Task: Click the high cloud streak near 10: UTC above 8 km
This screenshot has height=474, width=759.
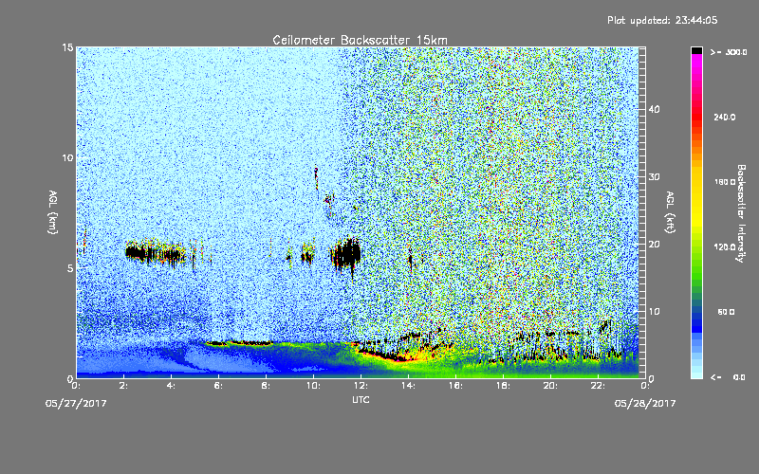Action: point(317,178)
